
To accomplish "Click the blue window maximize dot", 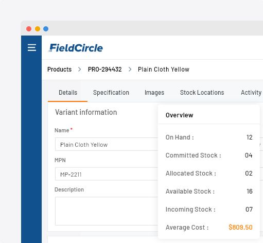I will click(46, 29).
